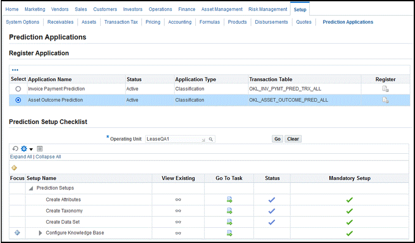Click mandatory setup check for Configure Knowledge Base

(349, 233)
